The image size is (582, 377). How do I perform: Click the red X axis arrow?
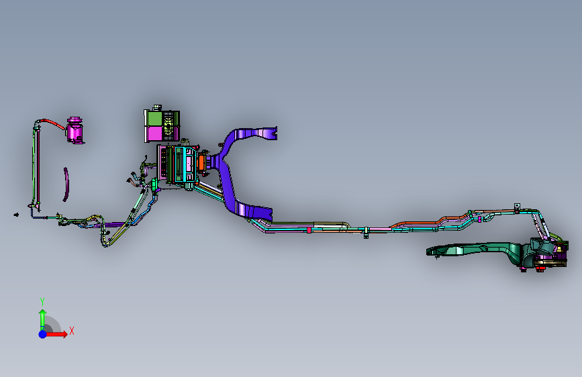[x=56, y=334]
